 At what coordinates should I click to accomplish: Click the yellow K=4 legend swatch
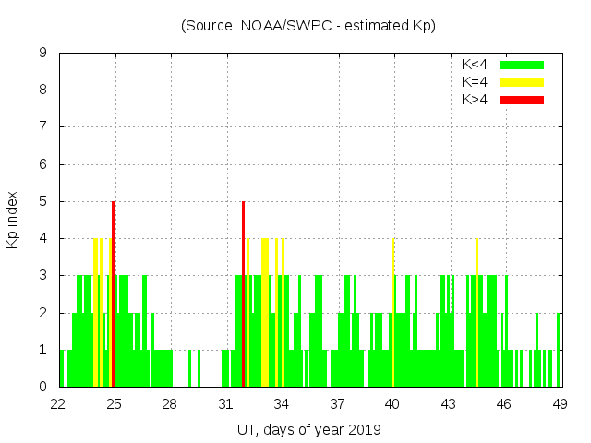click(x=522, y=82)
